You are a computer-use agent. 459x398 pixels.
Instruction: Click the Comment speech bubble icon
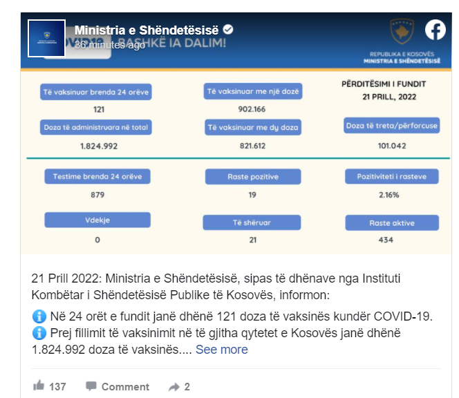[91, 386]
